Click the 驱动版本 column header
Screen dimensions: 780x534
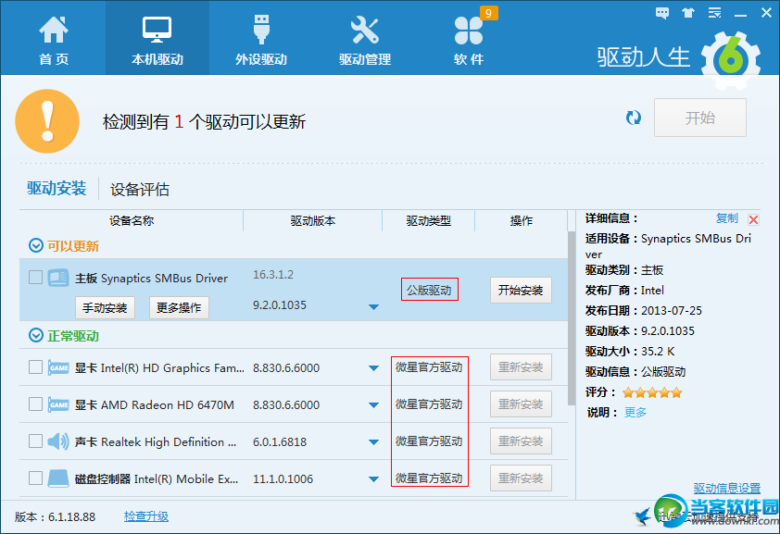click(x=313, y=220)
